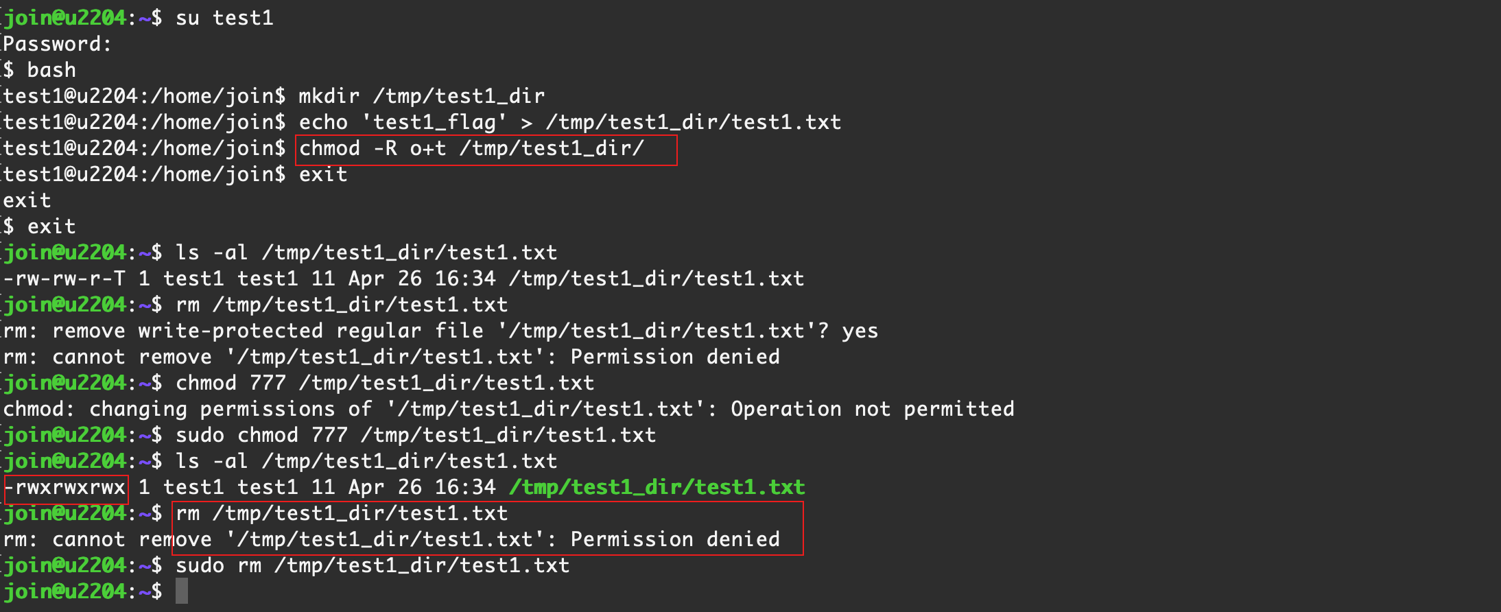The image size is (1501, 612).
Task: Click the '-rw-rw-r-T' permission string
Action: click(64, 279)
